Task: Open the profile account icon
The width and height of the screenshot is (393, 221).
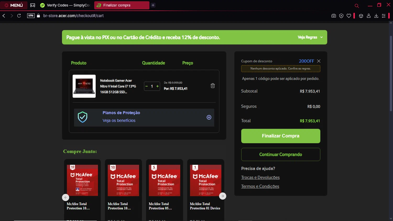Action: [x=369, y=16]
